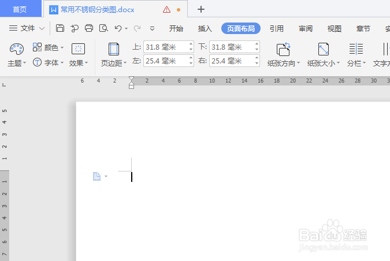Click the 文字方向 text direction icon
390x261 pixels.
pos(385,49)
